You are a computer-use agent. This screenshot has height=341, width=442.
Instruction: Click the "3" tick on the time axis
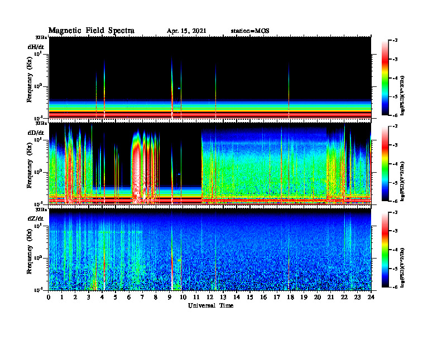tap(89, 297)
